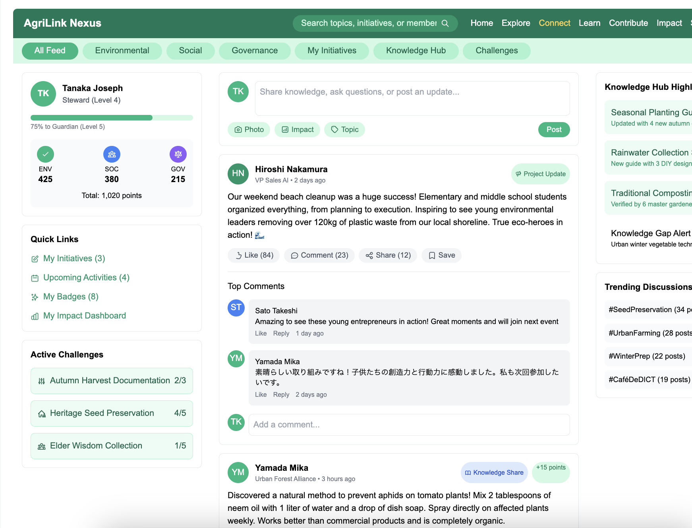Like Hiroshi Nakamura's post (84)

[x=253, y=255]
